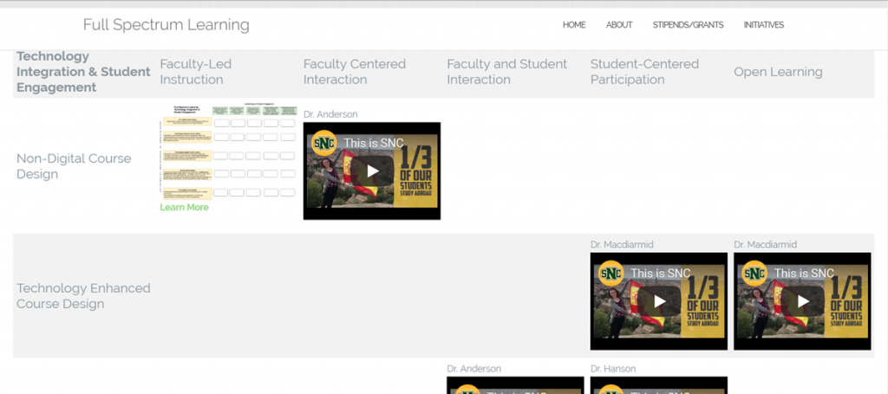Click SNC logo in Student-Centered Participation video

tap(611, 274)
